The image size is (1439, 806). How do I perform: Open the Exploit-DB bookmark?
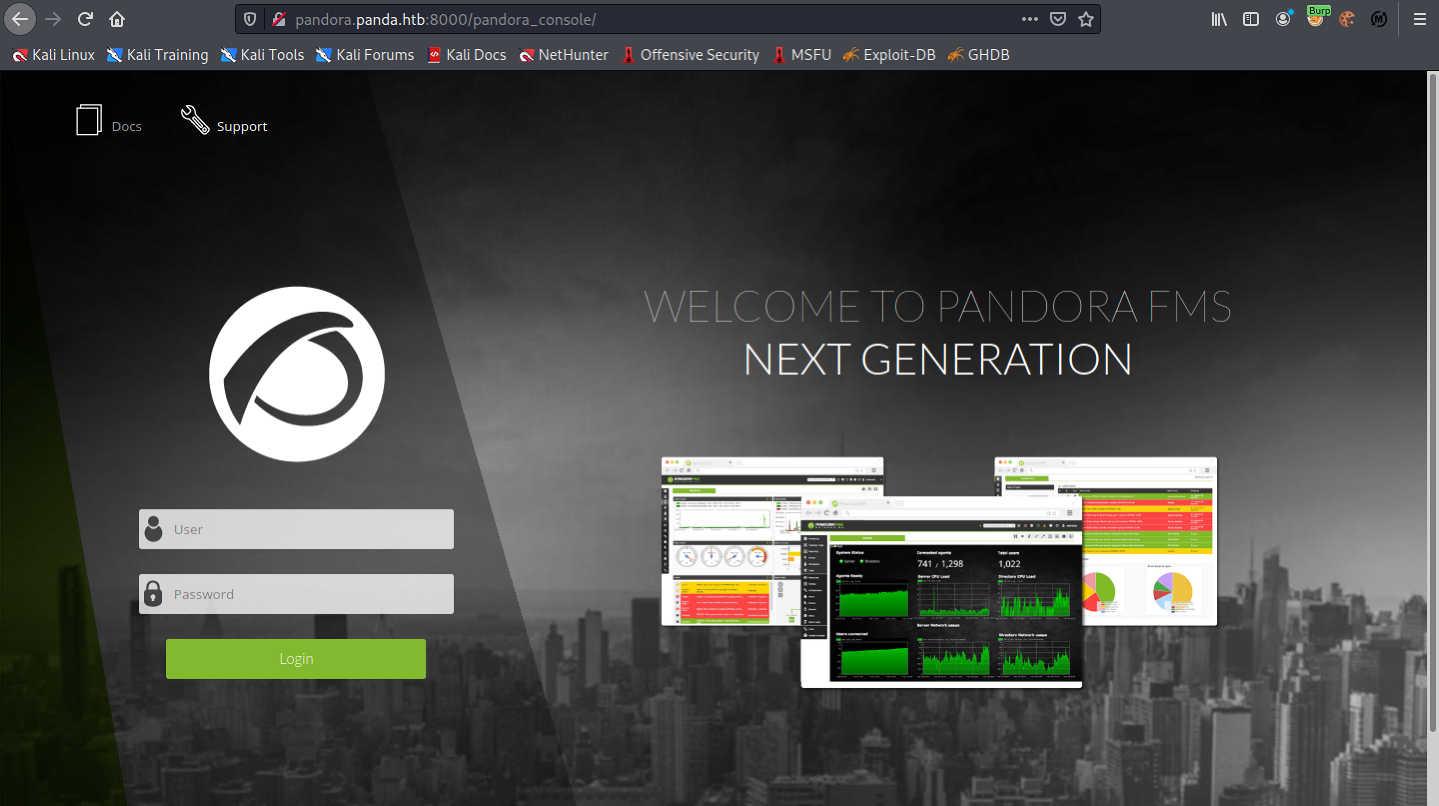(889, 55)
